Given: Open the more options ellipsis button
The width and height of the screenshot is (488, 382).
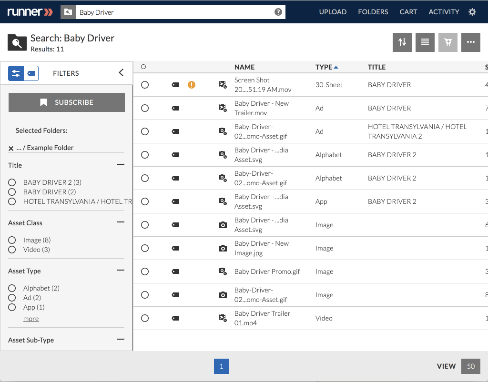Looking at the screenshot, I should point(470,42).
